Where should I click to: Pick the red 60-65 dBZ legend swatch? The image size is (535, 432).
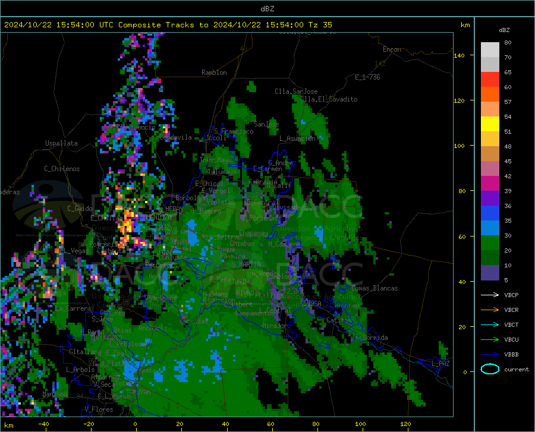tap(490, 80)
